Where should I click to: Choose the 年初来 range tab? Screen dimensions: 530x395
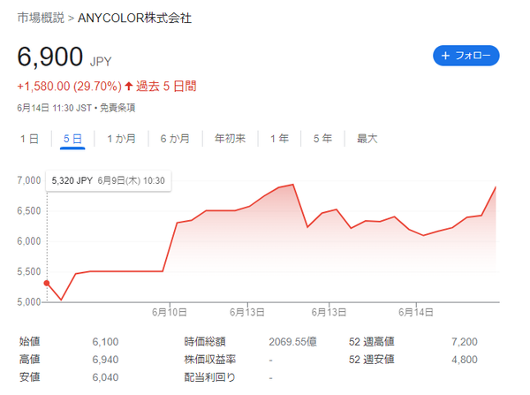pyautogui.click(x=230, y=139)
